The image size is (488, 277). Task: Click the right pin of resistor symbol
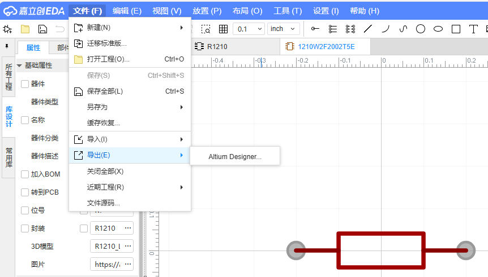[466, 250]
